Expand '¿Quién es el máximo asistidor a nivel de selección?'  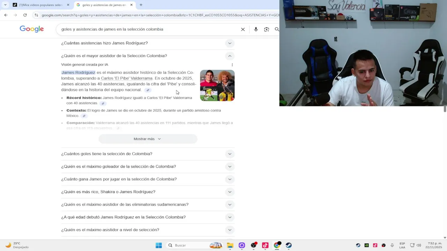click(x=148, y=230)
